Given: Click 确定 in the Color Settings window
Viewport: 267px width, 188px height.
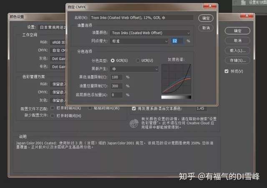Looking at the screenshot, I should [237, 31].
